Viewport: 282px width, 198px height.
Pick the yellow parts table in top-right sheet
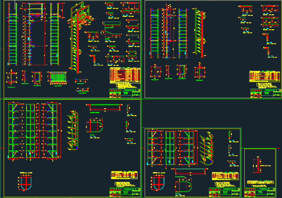coord(265,76)
